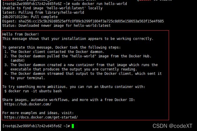Open the https://hub.docker.com/ link

point(28,104)
